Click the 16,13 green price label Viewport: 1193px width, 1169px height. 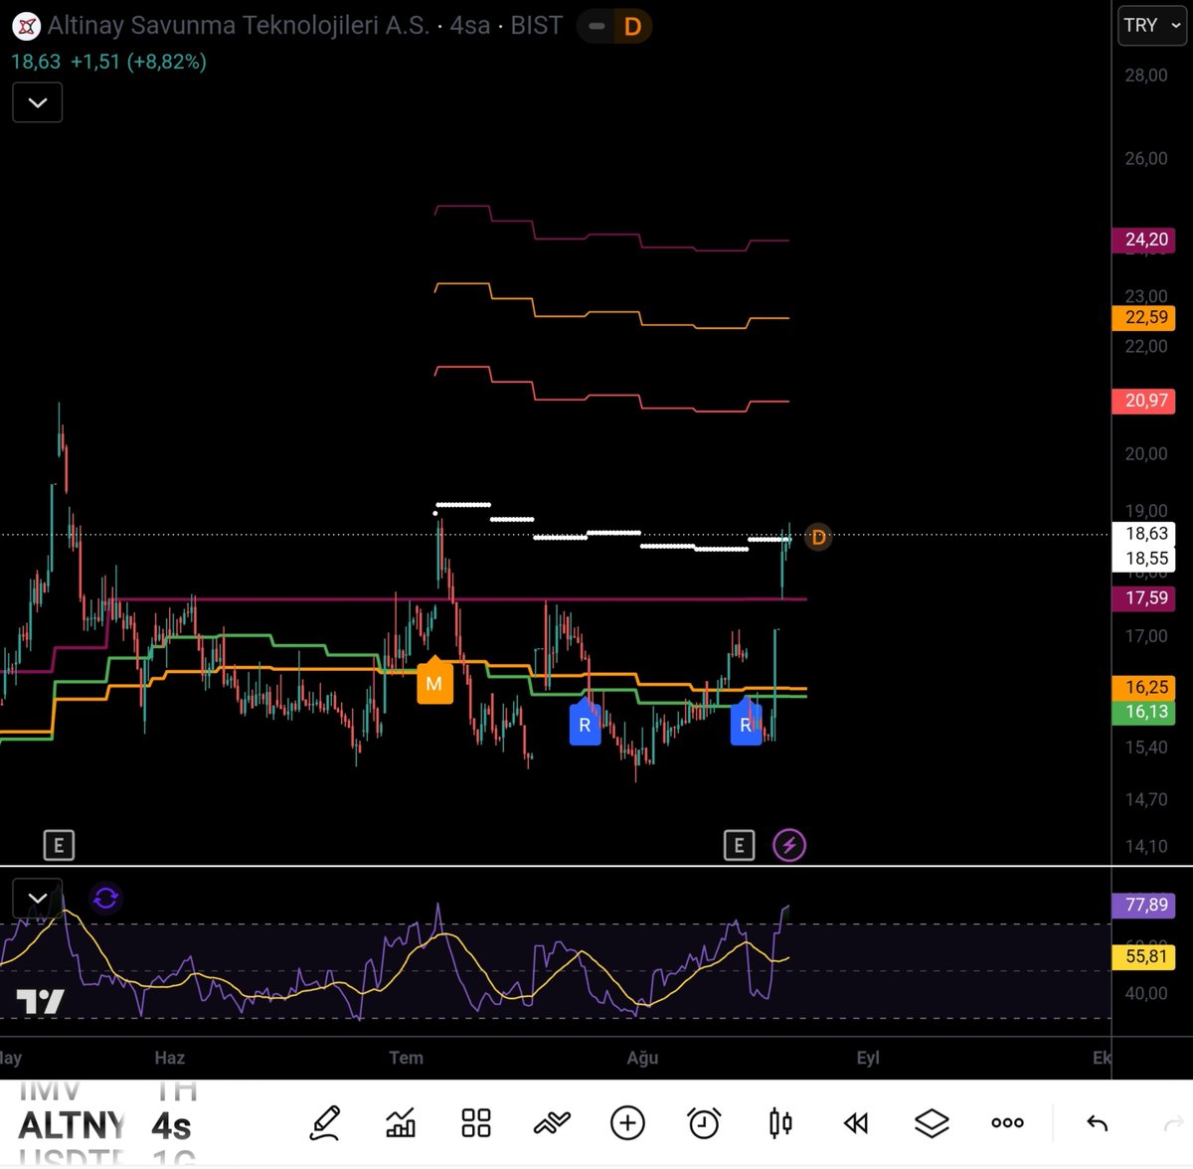[1145, 712]
